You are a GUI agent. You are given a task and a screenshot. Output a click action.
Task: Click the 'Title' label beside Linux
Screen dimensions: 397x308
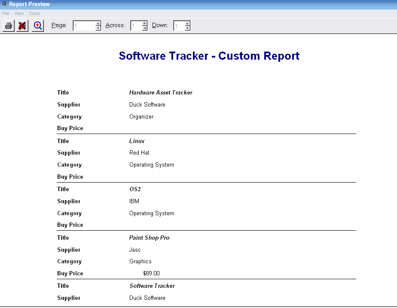pyautogui.click(x=63, y=141)
